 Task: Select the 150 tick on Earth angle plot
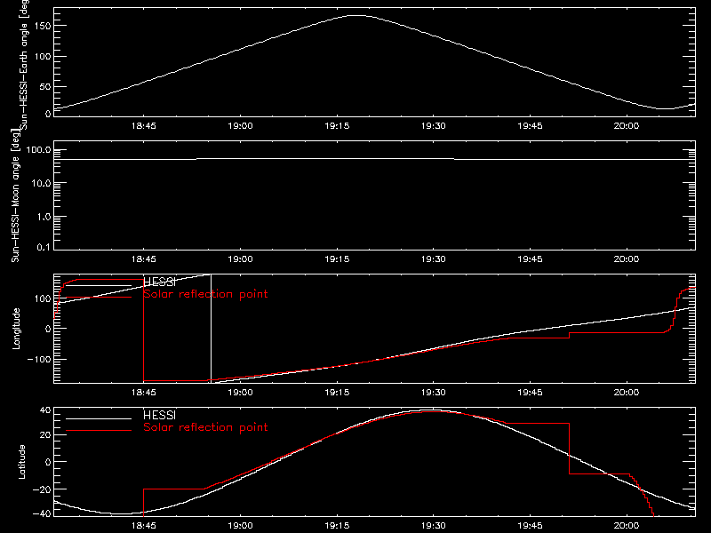pyautogui.click(x=43, y=26)
